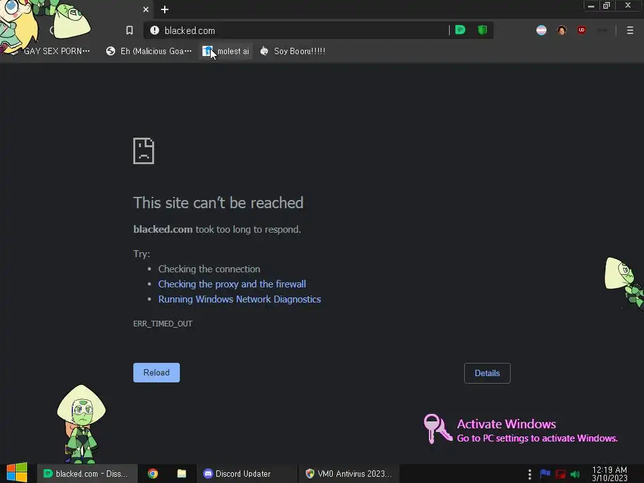This screenshot has width=644, height=483.
Task: Close the current browser tab
Action: (146, 9)
